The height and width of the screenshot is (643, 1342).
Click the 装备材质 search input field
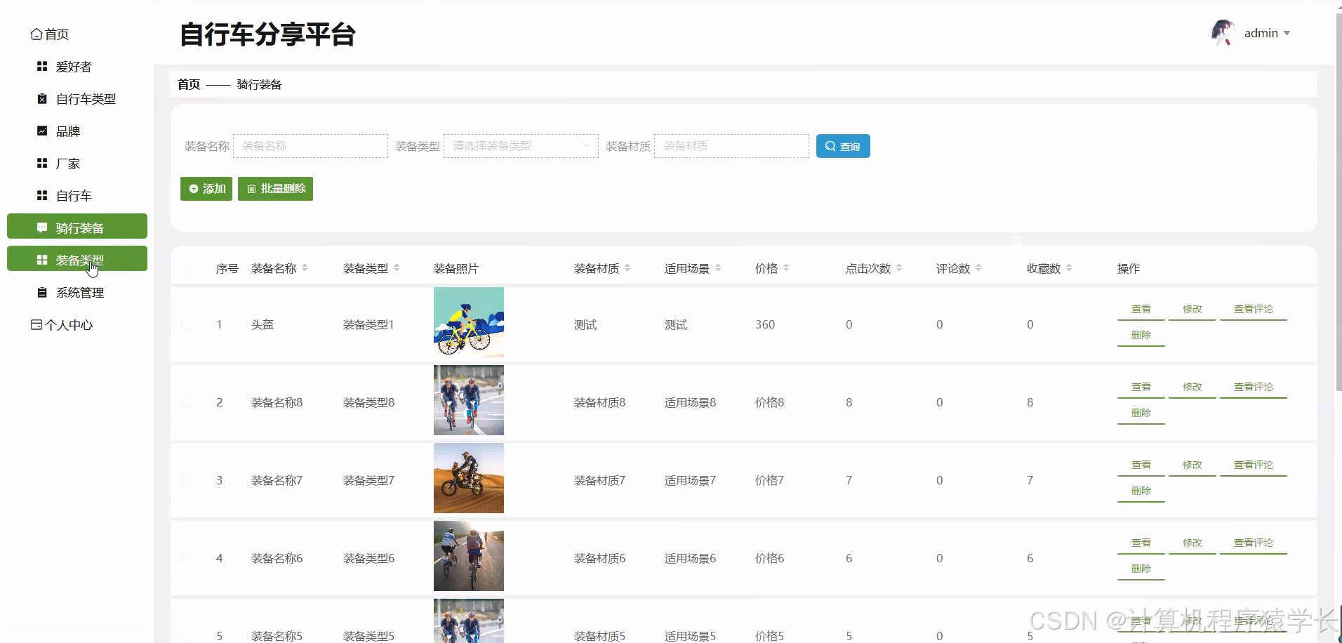pos(731,146)
